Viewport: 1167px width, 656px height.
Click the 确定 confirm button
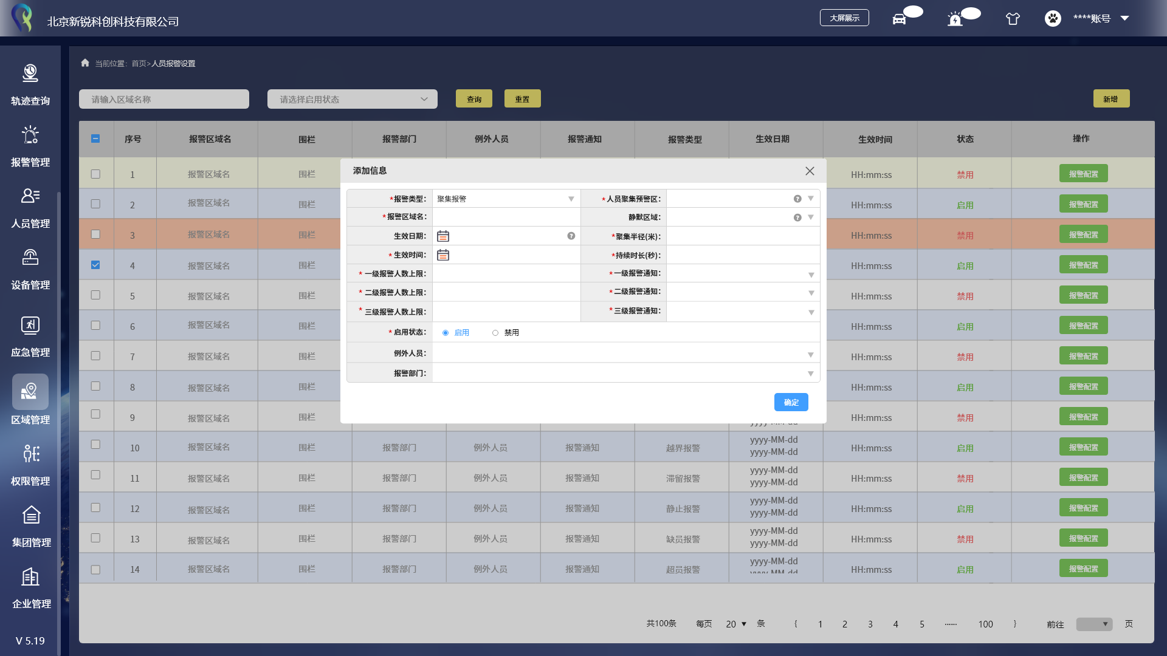point(791,402)
